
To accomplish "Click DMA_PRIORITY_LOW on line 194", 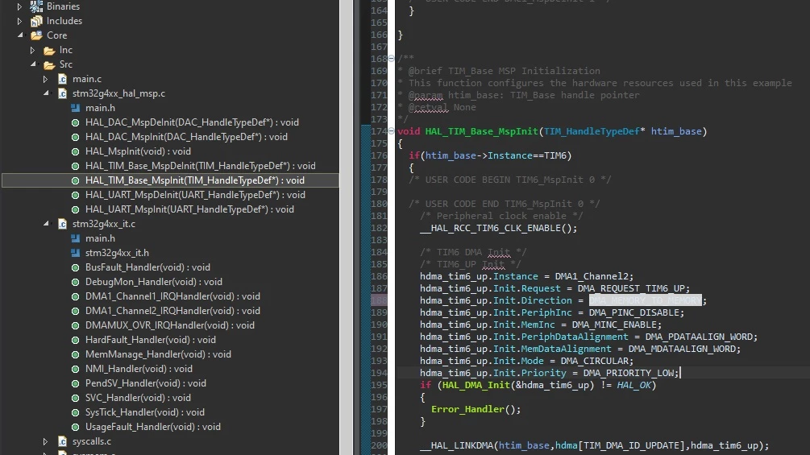I will click(628, 373).
